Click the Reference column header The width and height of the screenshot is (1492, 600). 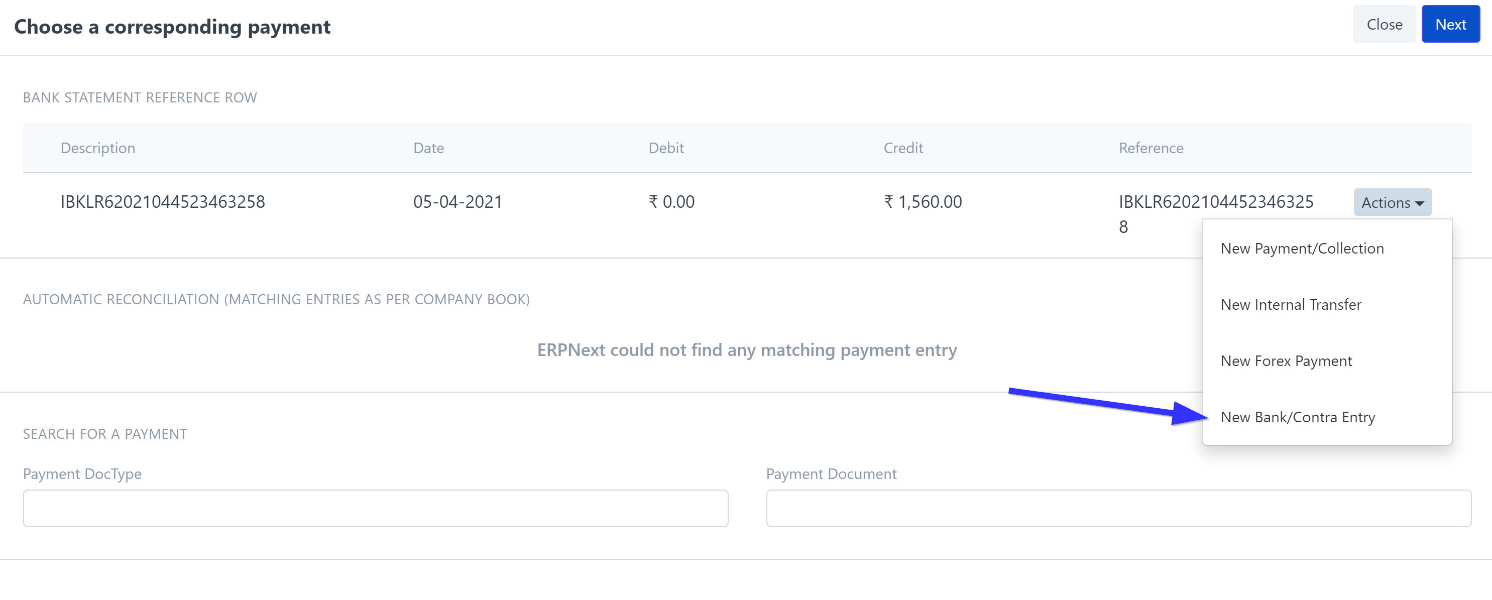(x=1151, y=148)
